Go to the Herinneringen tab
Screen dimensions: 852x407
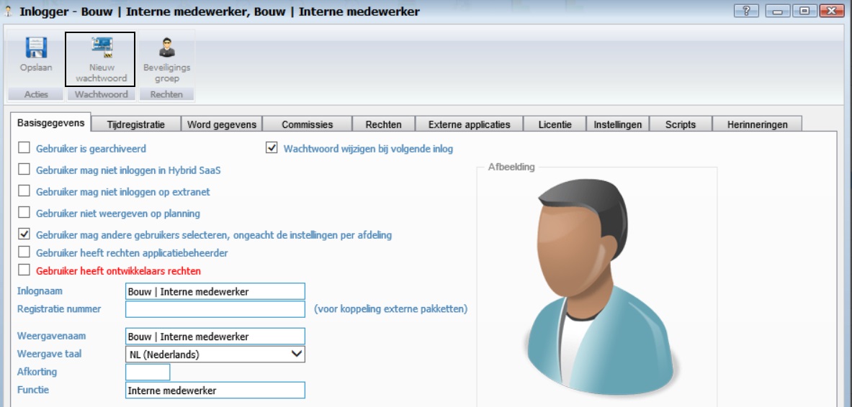coord(756,124)
